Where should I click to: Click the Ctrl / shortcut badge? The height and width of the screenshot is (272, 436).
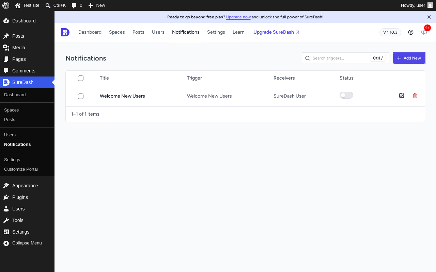[x=378, y=58]
